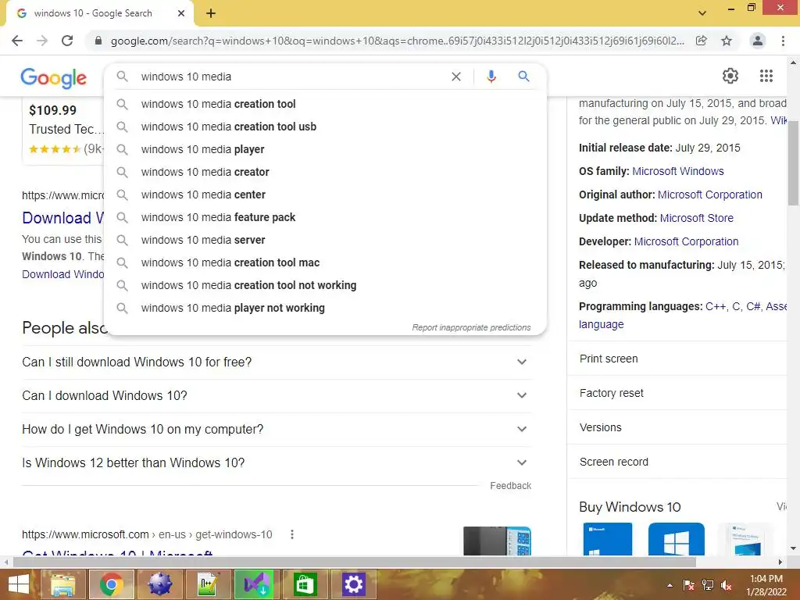Select suggestion 'windows 10 media creation tool'
Image resolution: width=800 pixels, height=600 pixels.
tap(327, 104)
